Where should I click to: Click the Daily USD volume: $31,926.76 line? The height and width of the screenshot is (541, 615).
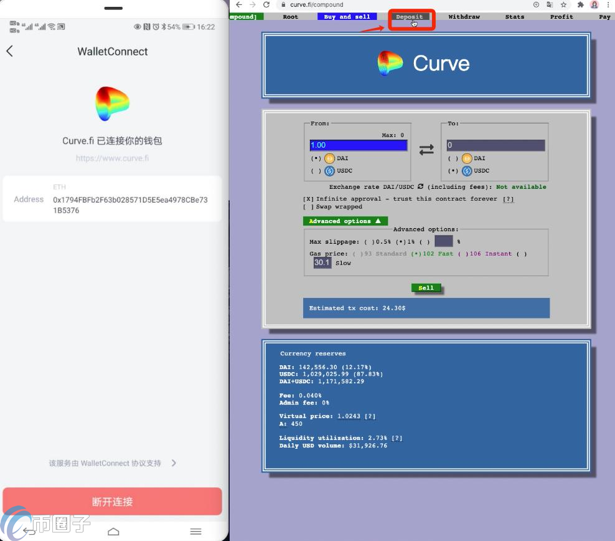pyautogui.click(x=333, y=446)
